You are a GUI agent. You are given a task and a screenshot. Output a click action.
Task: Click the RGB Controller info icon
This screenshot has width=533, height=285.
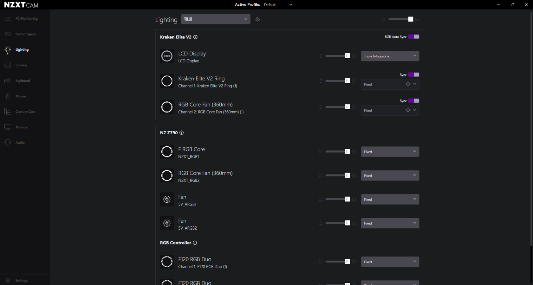pyautogui.click(x=195, y=243)
